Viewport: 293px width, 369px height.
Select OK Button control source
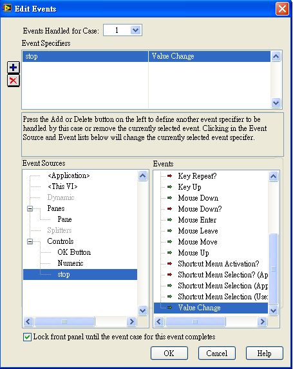coord(74,252)
